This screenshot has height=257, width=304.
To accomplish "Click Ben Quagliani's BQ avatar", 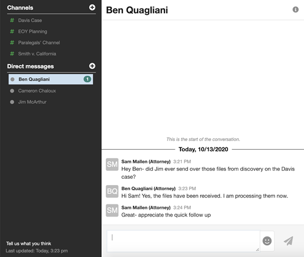I will pos(112,191).
